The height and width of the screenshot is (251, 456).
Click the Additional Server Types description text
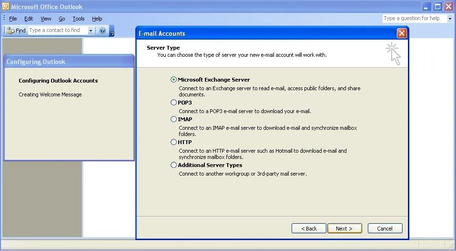tap(243, 174)
